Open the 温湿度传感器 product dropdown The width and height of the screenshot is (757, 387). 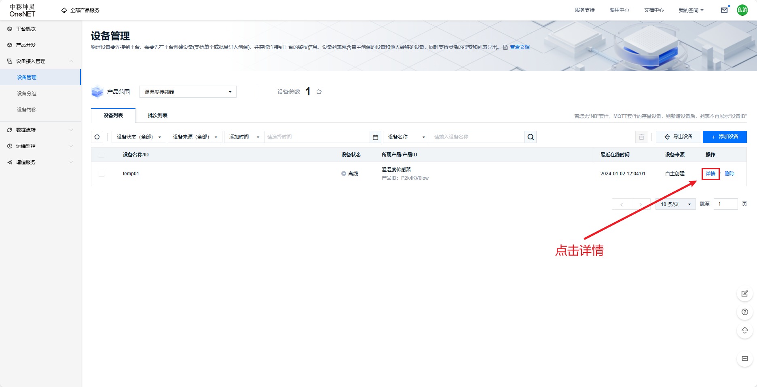[x=188, y=92]
